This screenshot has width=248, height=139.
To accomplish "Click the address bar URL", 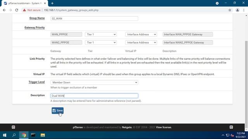I will click(71, 10).
